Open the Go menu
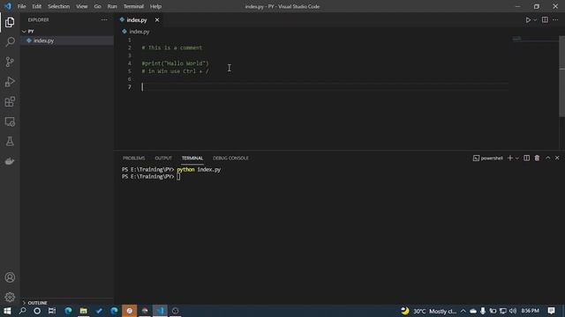This screenshot has width=565, height=317. [97, 6]
